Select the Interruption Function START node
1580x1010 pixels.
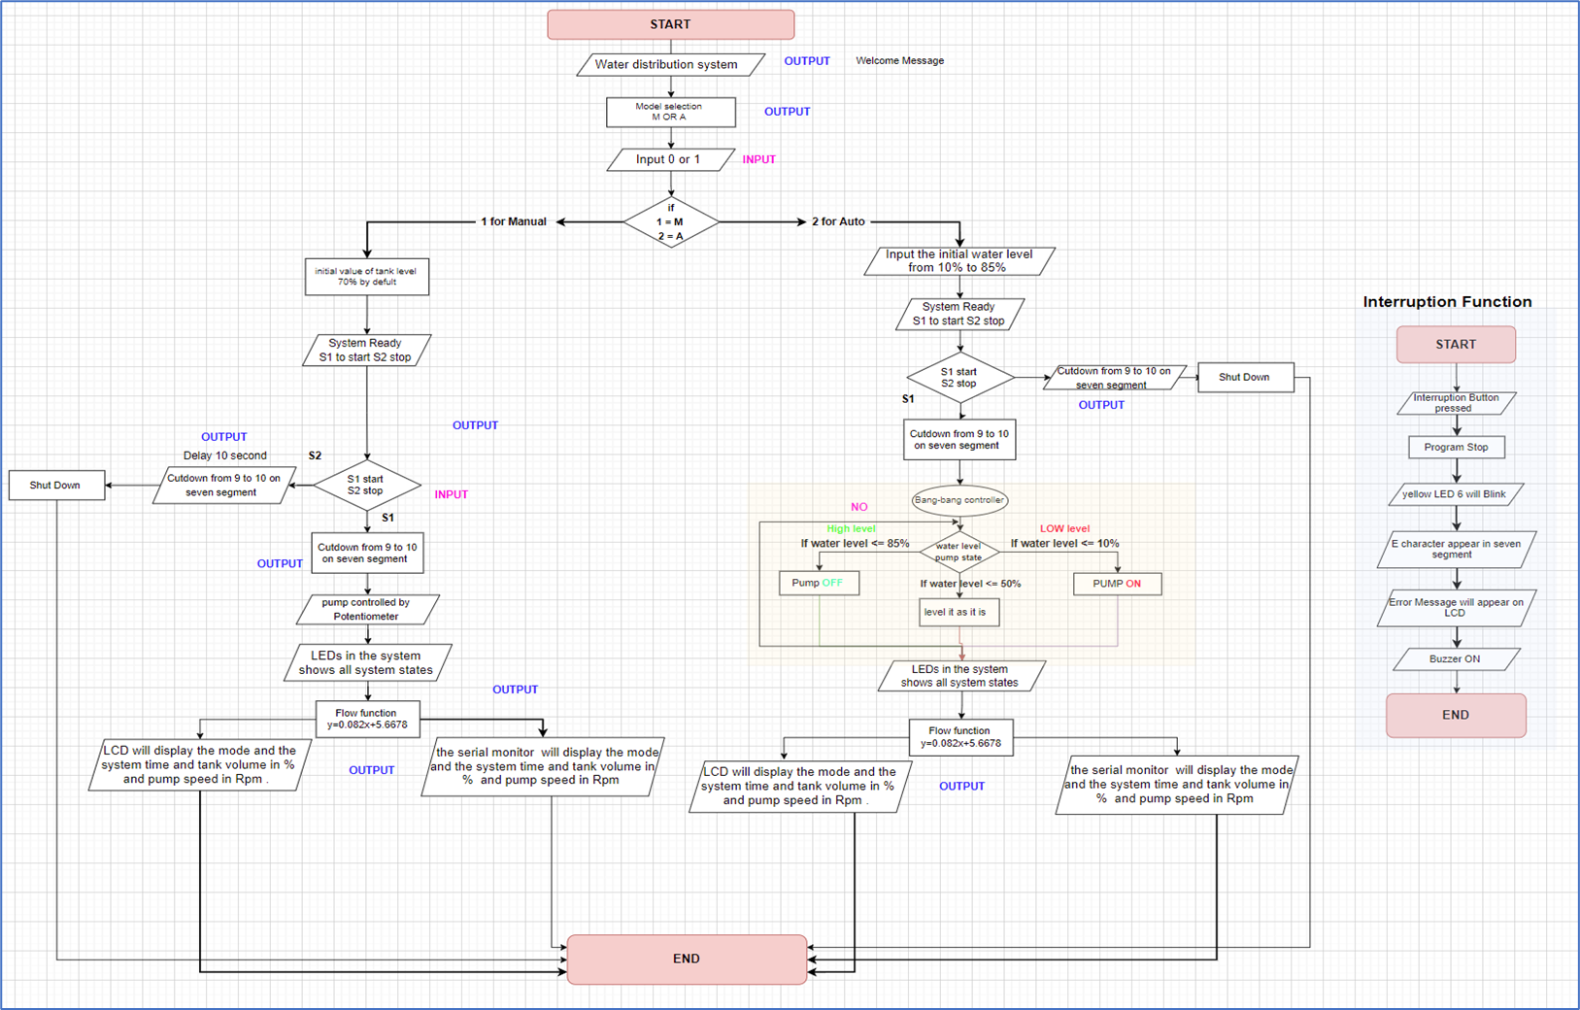click(1456, 344)
